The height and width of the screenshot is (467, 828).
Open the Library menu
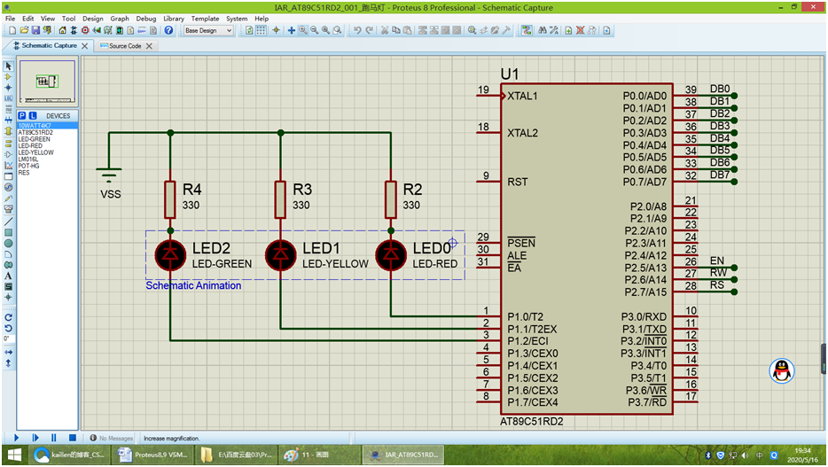click(174, 19)
